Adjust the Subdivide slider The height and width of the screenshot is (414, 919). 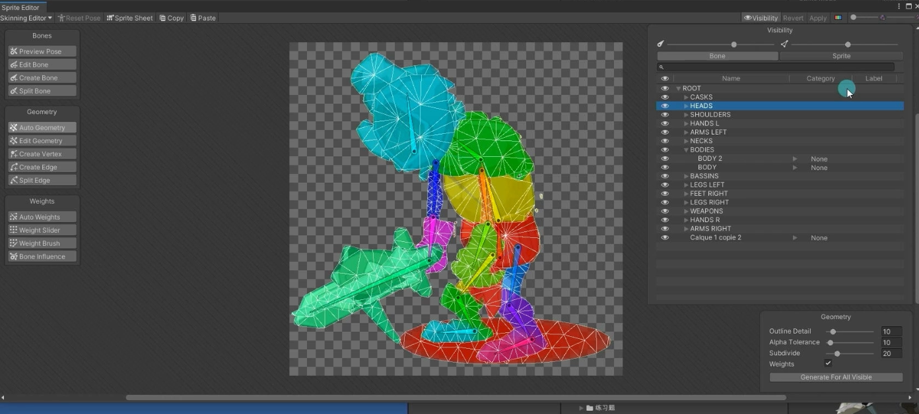click(850, 353)
